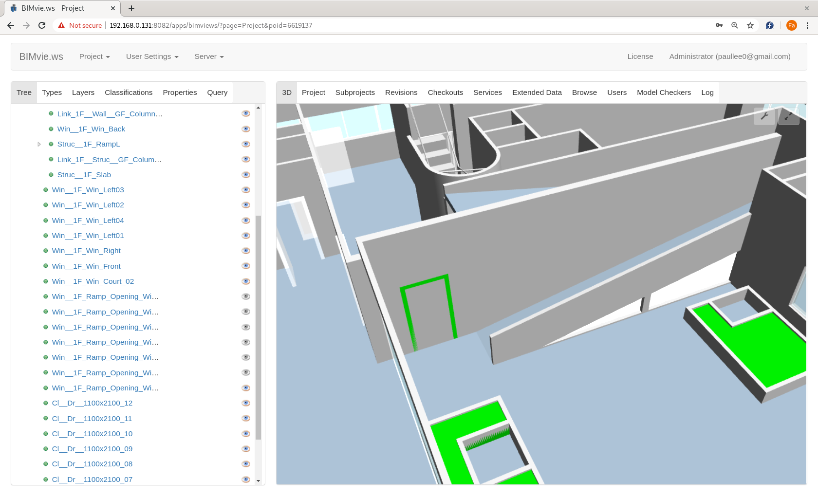
Task: Toggle fullscreen with diagonal arrows icon
Action: coord(789,116)
